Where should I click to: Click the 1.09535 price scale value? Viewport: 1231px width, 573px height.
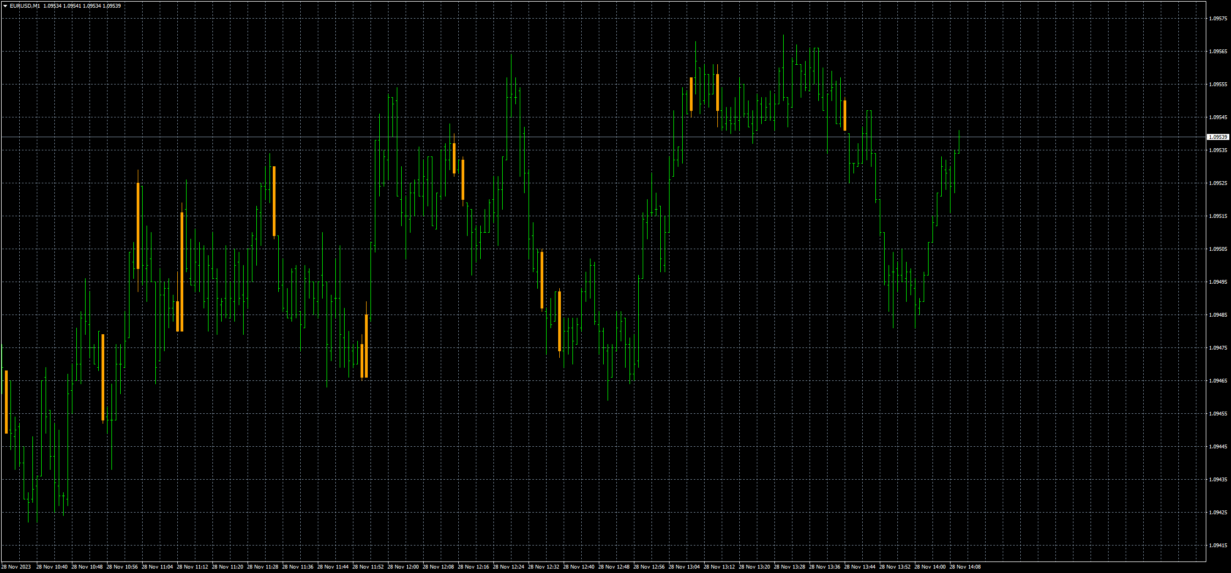pos(1218,150)
